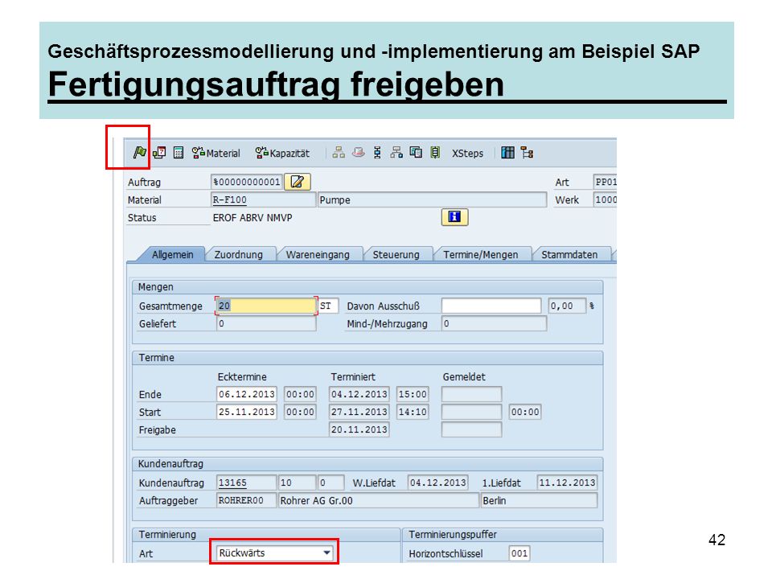Click the status text EROF ABRV NMVP
This screenshot has height=579, width=772.
click(x=253, y=218)
